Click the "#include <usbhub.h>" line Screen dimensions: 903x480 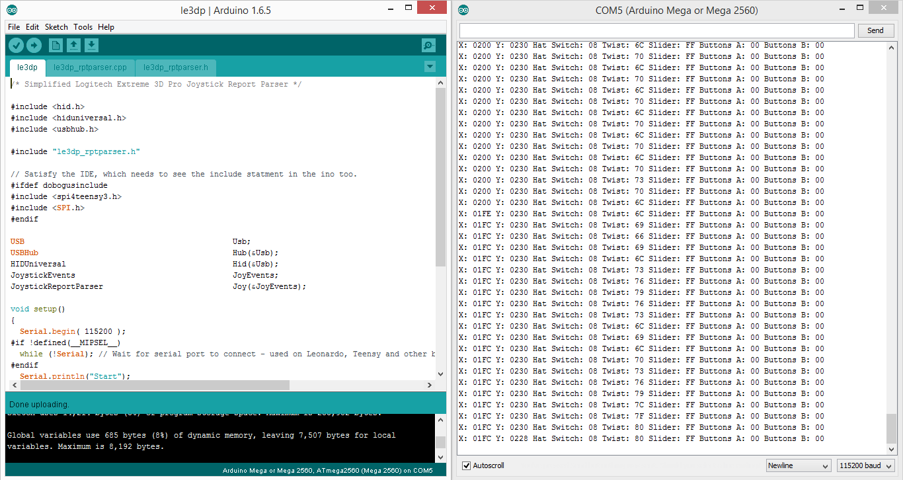click(x=54, y=129)
